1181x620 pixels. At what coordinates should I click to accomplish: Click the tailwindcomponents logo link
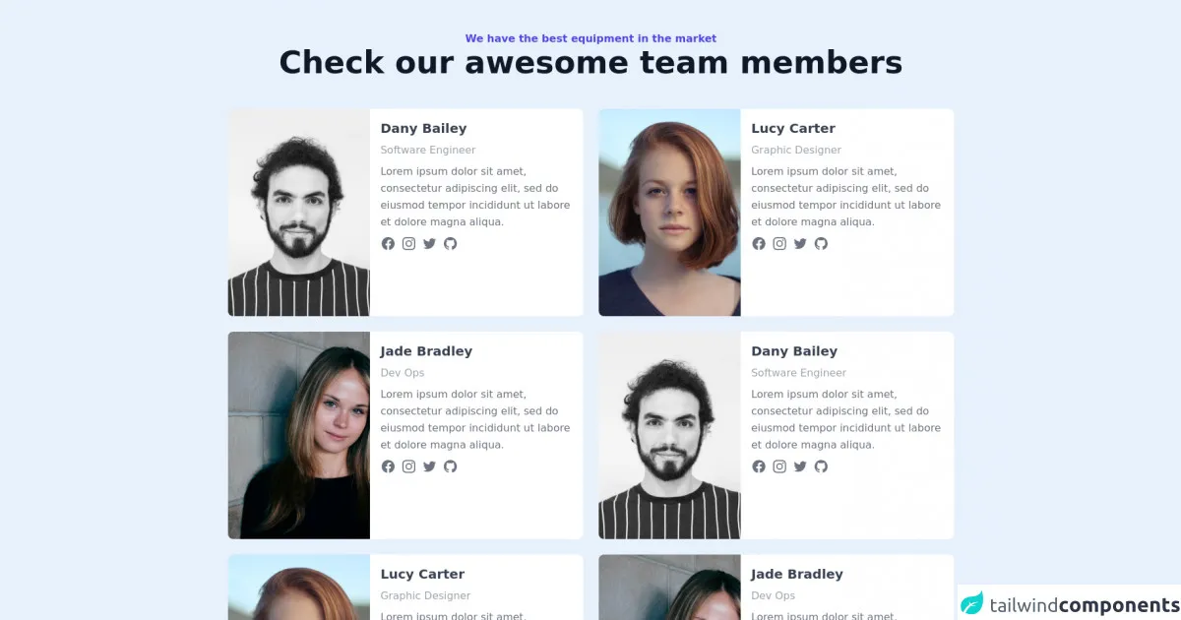[x=1070, y=604]
